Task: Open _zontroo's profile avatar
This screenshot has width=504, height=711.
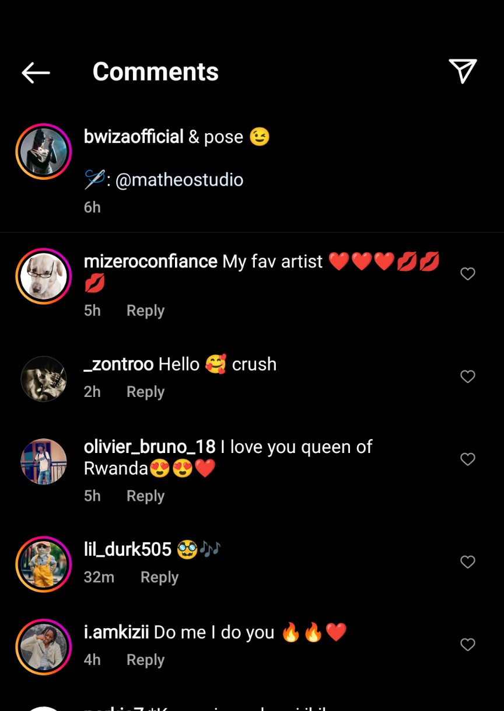Action: click(44, 379)
